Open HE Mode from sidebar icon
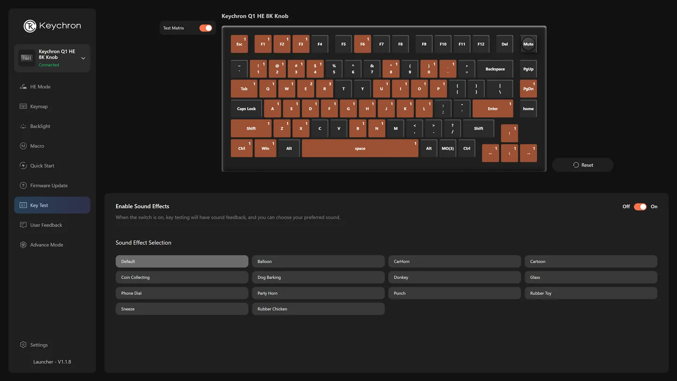The width and height of the screenshot is (677, 381). 23,87
